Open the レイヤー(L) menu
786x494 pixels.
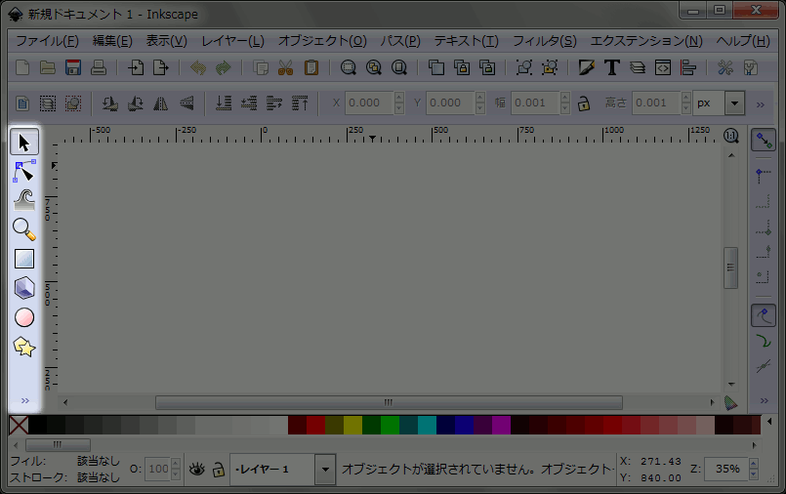[x=232, y=41]
